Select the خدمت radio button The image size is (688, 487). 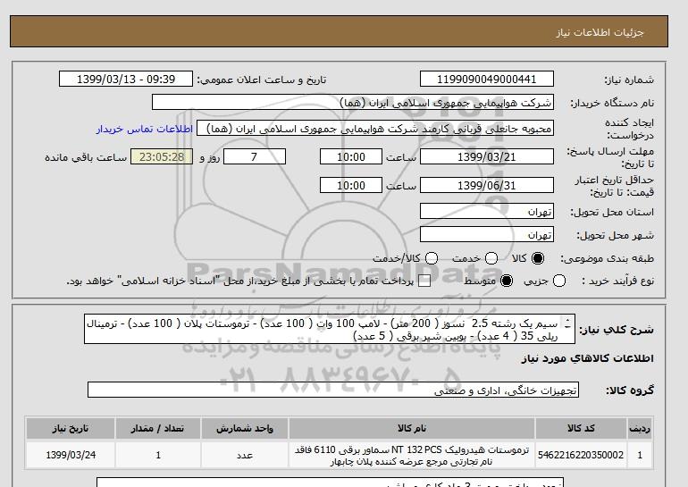click(491, 258)
